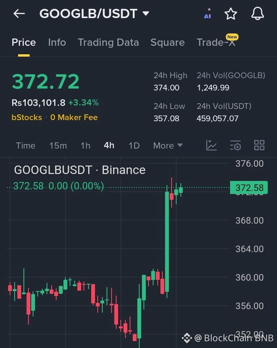Set a price alert with bell icon
Viewport: 277px width, 348px height.
tap(257, 13)
